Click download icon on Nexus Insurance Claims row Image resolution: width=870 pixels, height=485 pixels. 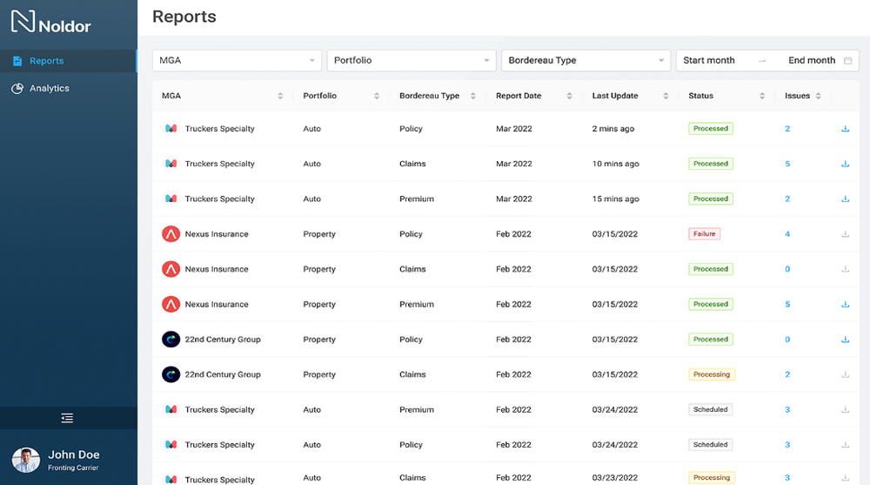point(845,269)
